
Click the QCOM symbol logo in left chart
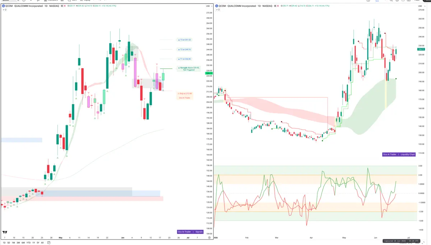tap(3, 6)
